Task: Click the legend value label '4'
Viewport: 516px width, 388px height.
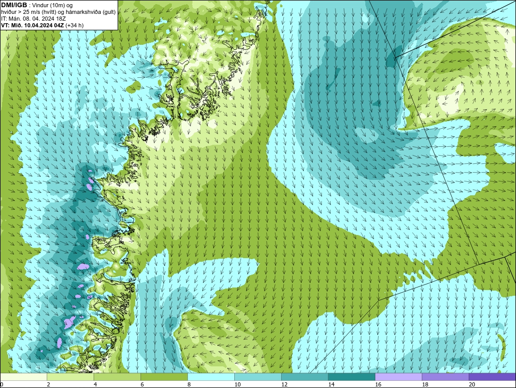Action: pos(95,384)
